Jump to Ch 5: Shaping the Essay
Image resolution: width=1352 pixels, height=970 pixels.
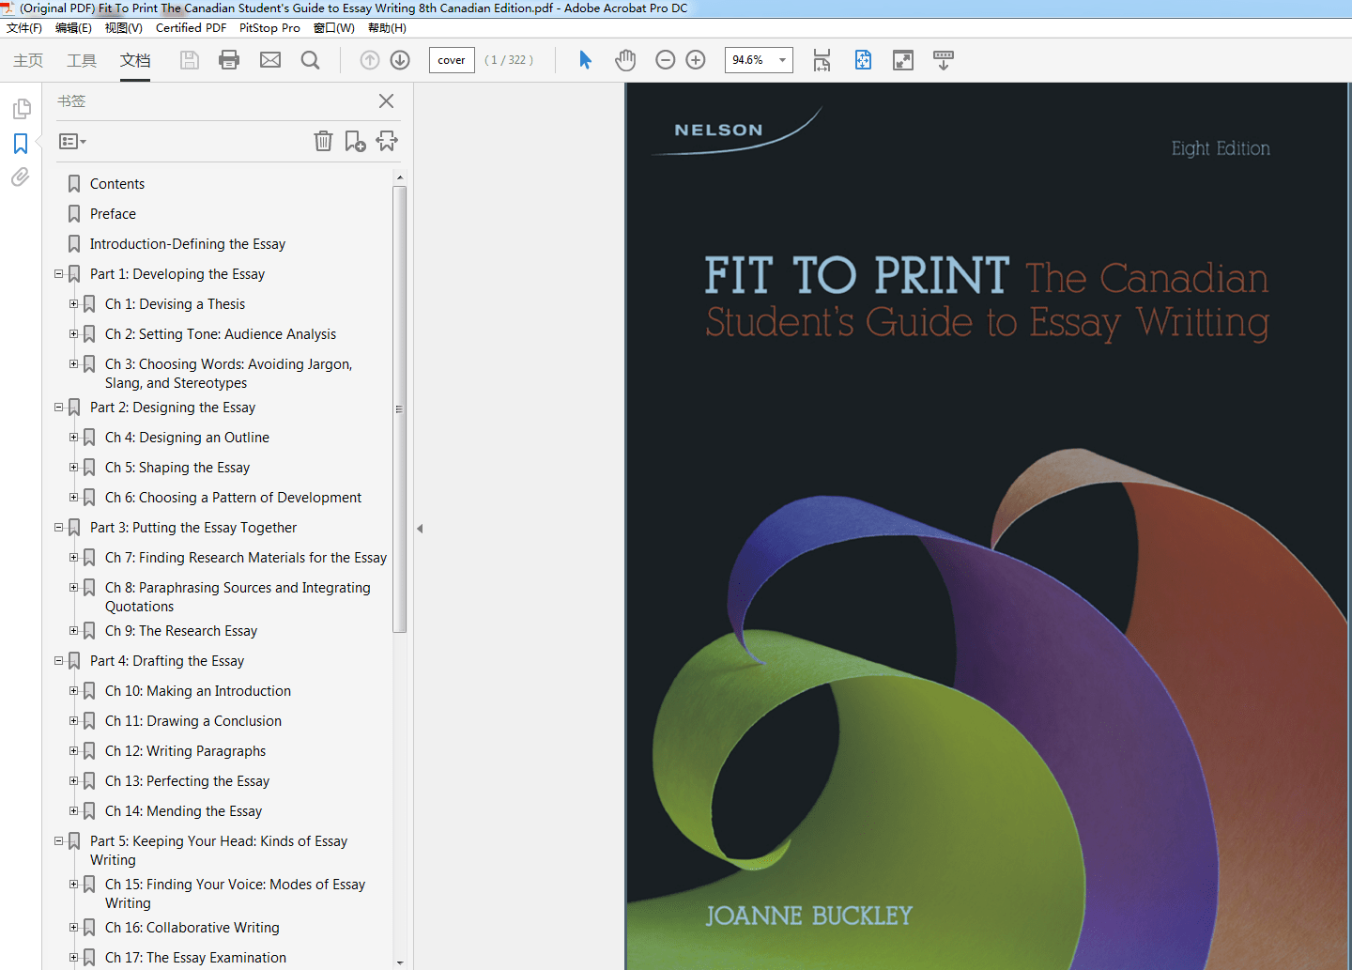177,468
